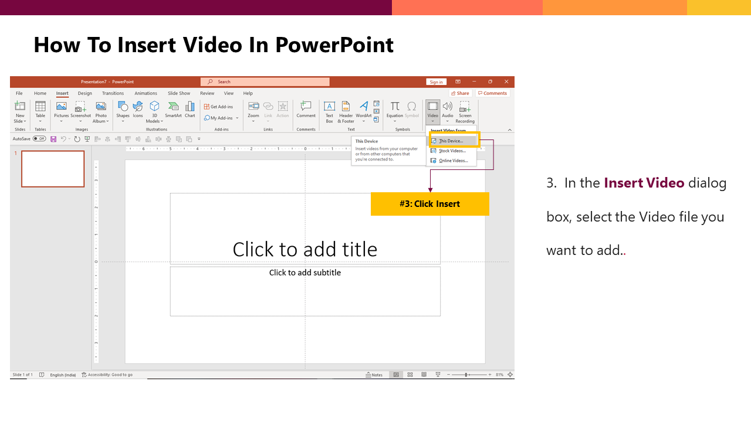Choose Online Videos... menu entry
751x422 pixels.
coord(452,161)
